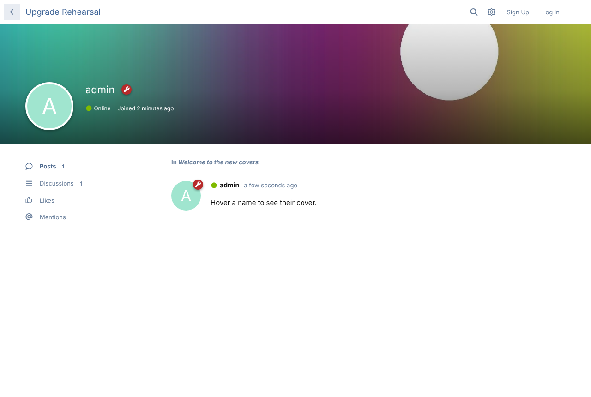Viewport: 591px width, 397px height.
Task: Click the back arrow button
Action: pos(12,12)
